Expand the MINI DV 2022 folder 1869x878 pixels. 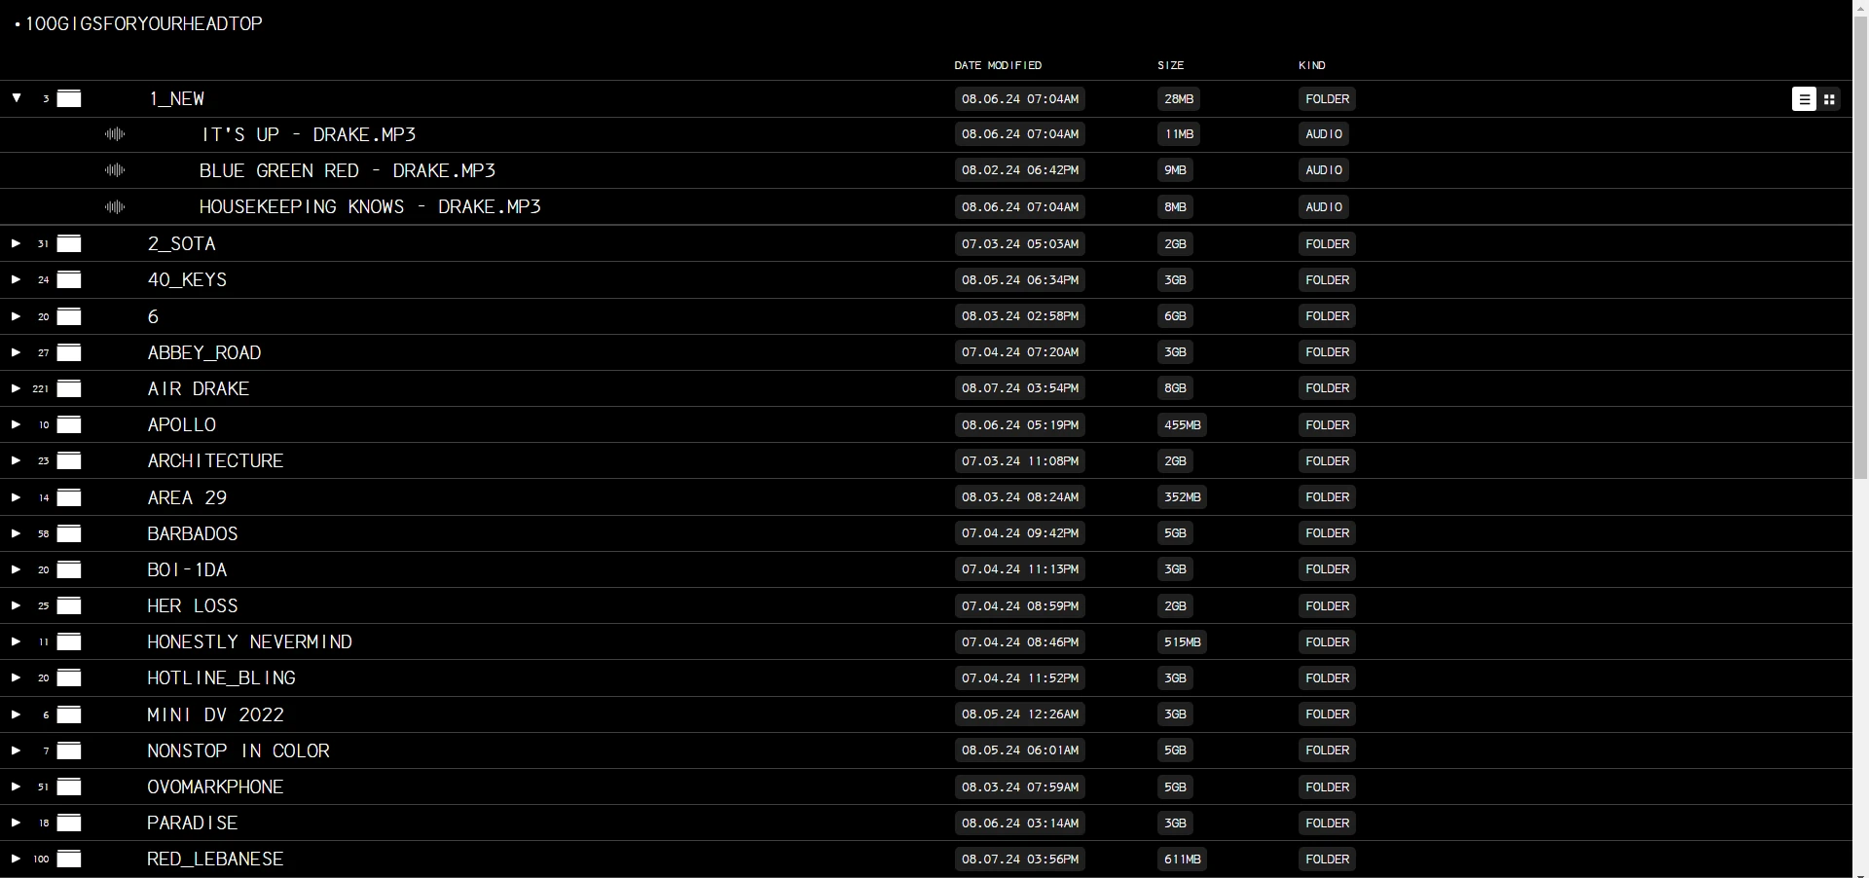16,714
